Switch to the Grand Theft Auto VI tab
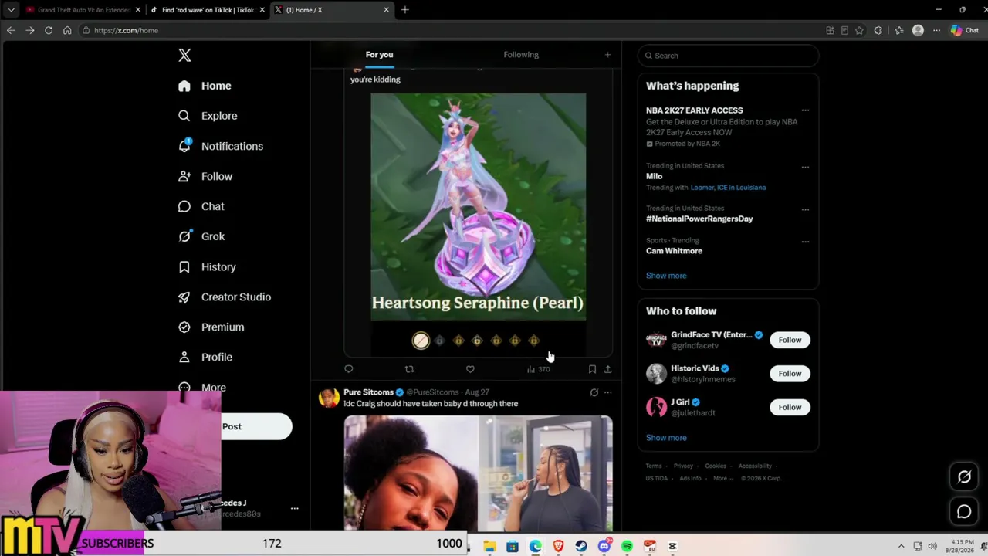 tap(83, 10)
